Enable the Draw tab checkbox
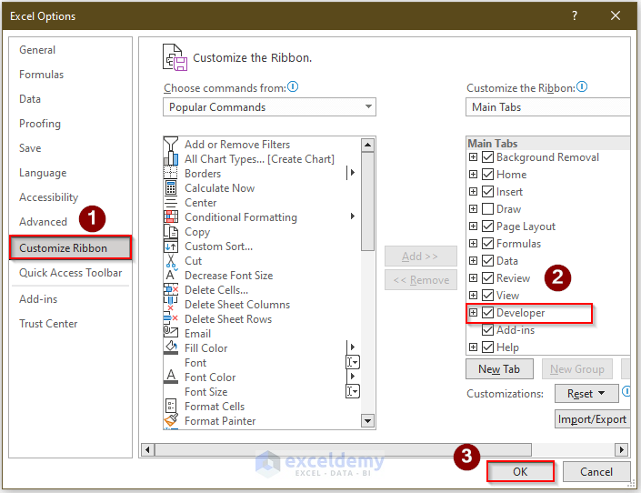Screen dimensions: 641x493 coord(487,208)
